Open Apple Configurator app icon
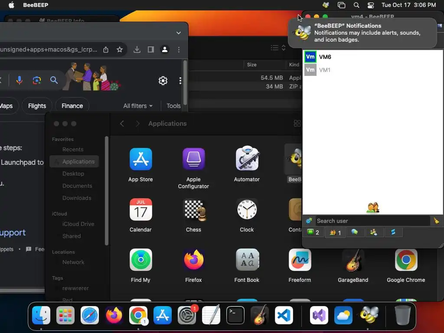Screen dimensions: 444x333 coord(193,159)
